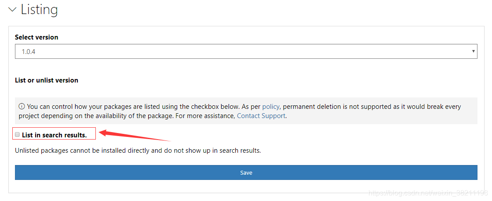Click the 1.0.4 version value

[28, 52]
